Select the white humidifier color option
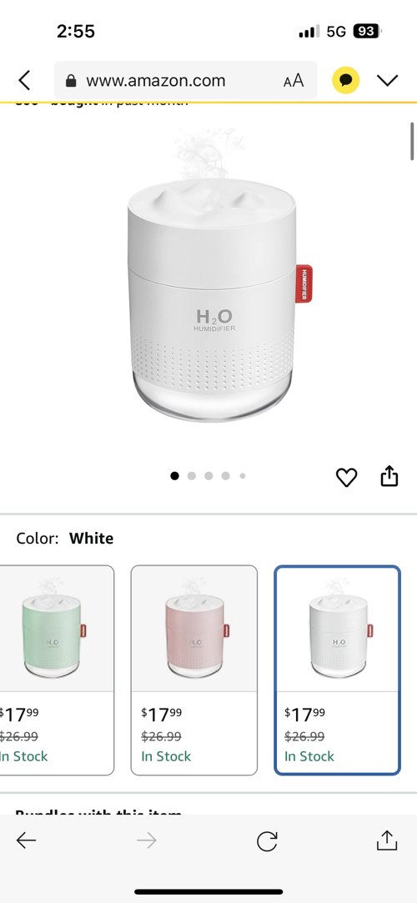 coord(338,670)
